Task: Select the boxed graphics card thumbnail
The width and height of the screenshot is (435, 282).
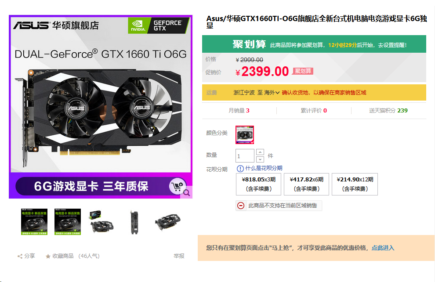Action: tap(101, 222)
